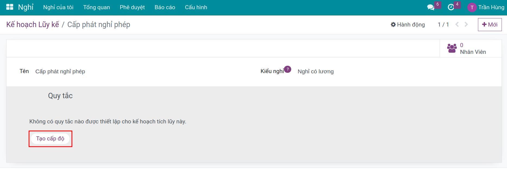Open the Hành động actions dropdown
This screenshot has width=507, height=171.
[x=408, y=25]
